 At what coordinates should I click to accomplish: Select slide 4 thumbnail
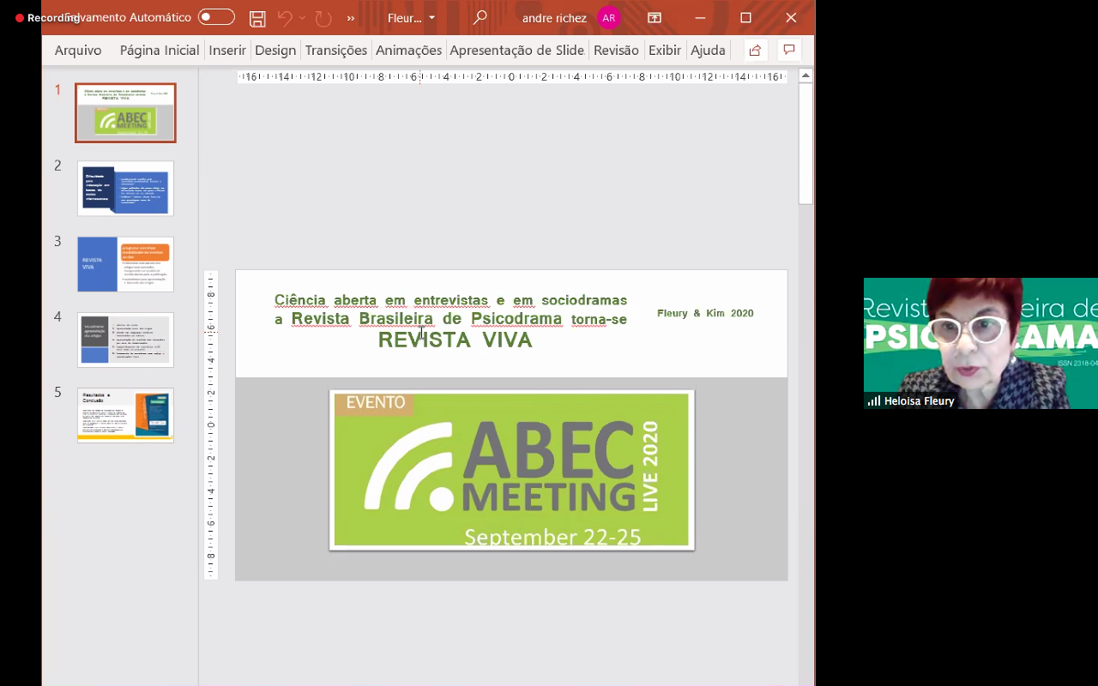tap(125, 340)
